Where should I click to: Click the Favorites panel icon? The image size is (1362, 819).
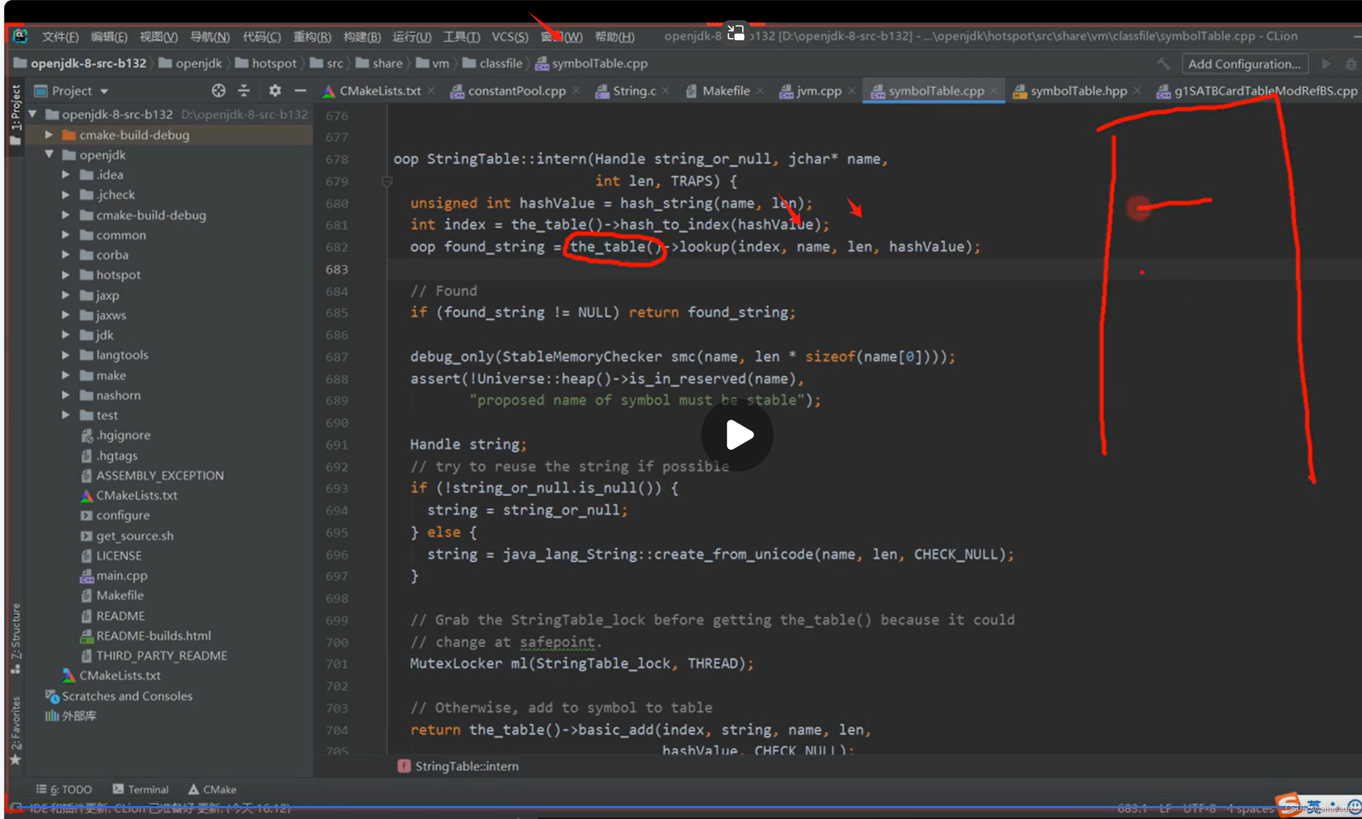click(14, 742)
